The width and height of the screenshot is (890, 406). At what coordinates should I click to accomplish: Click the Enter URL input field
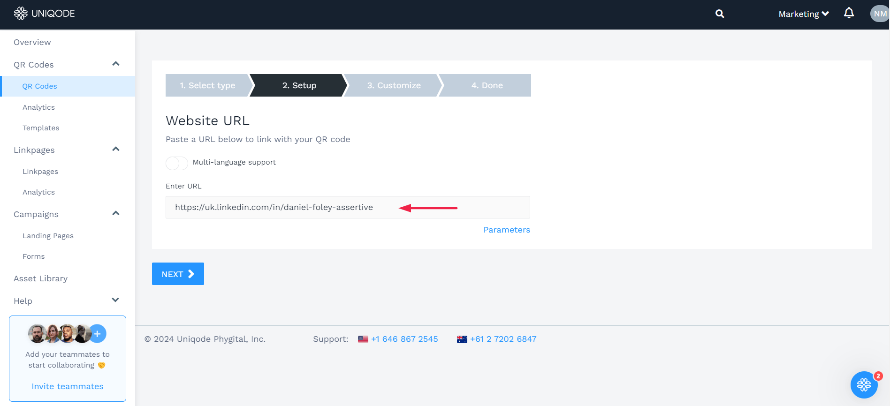click(x=347, y=207)
